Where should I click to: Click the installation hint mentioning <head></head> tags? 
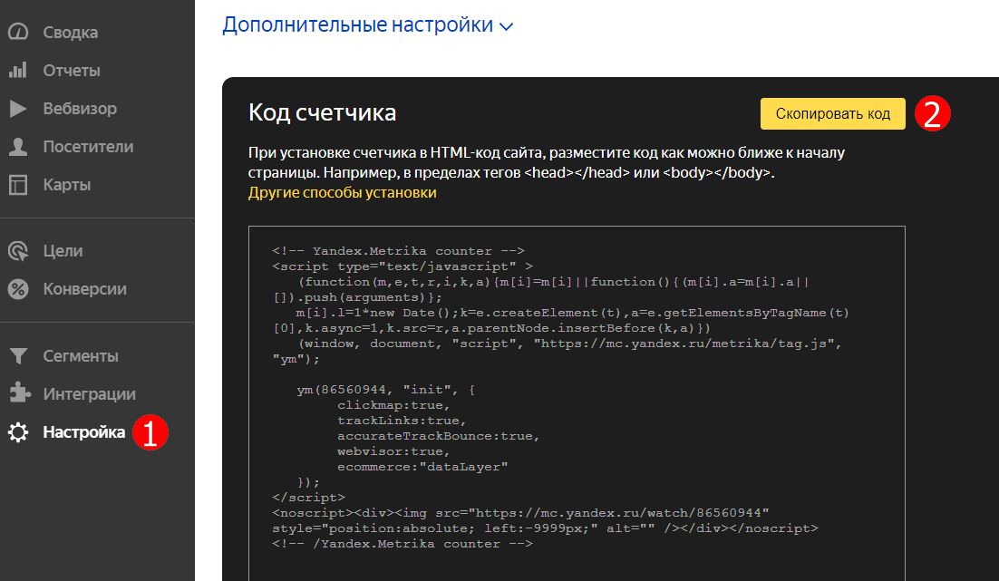[547, 162]
